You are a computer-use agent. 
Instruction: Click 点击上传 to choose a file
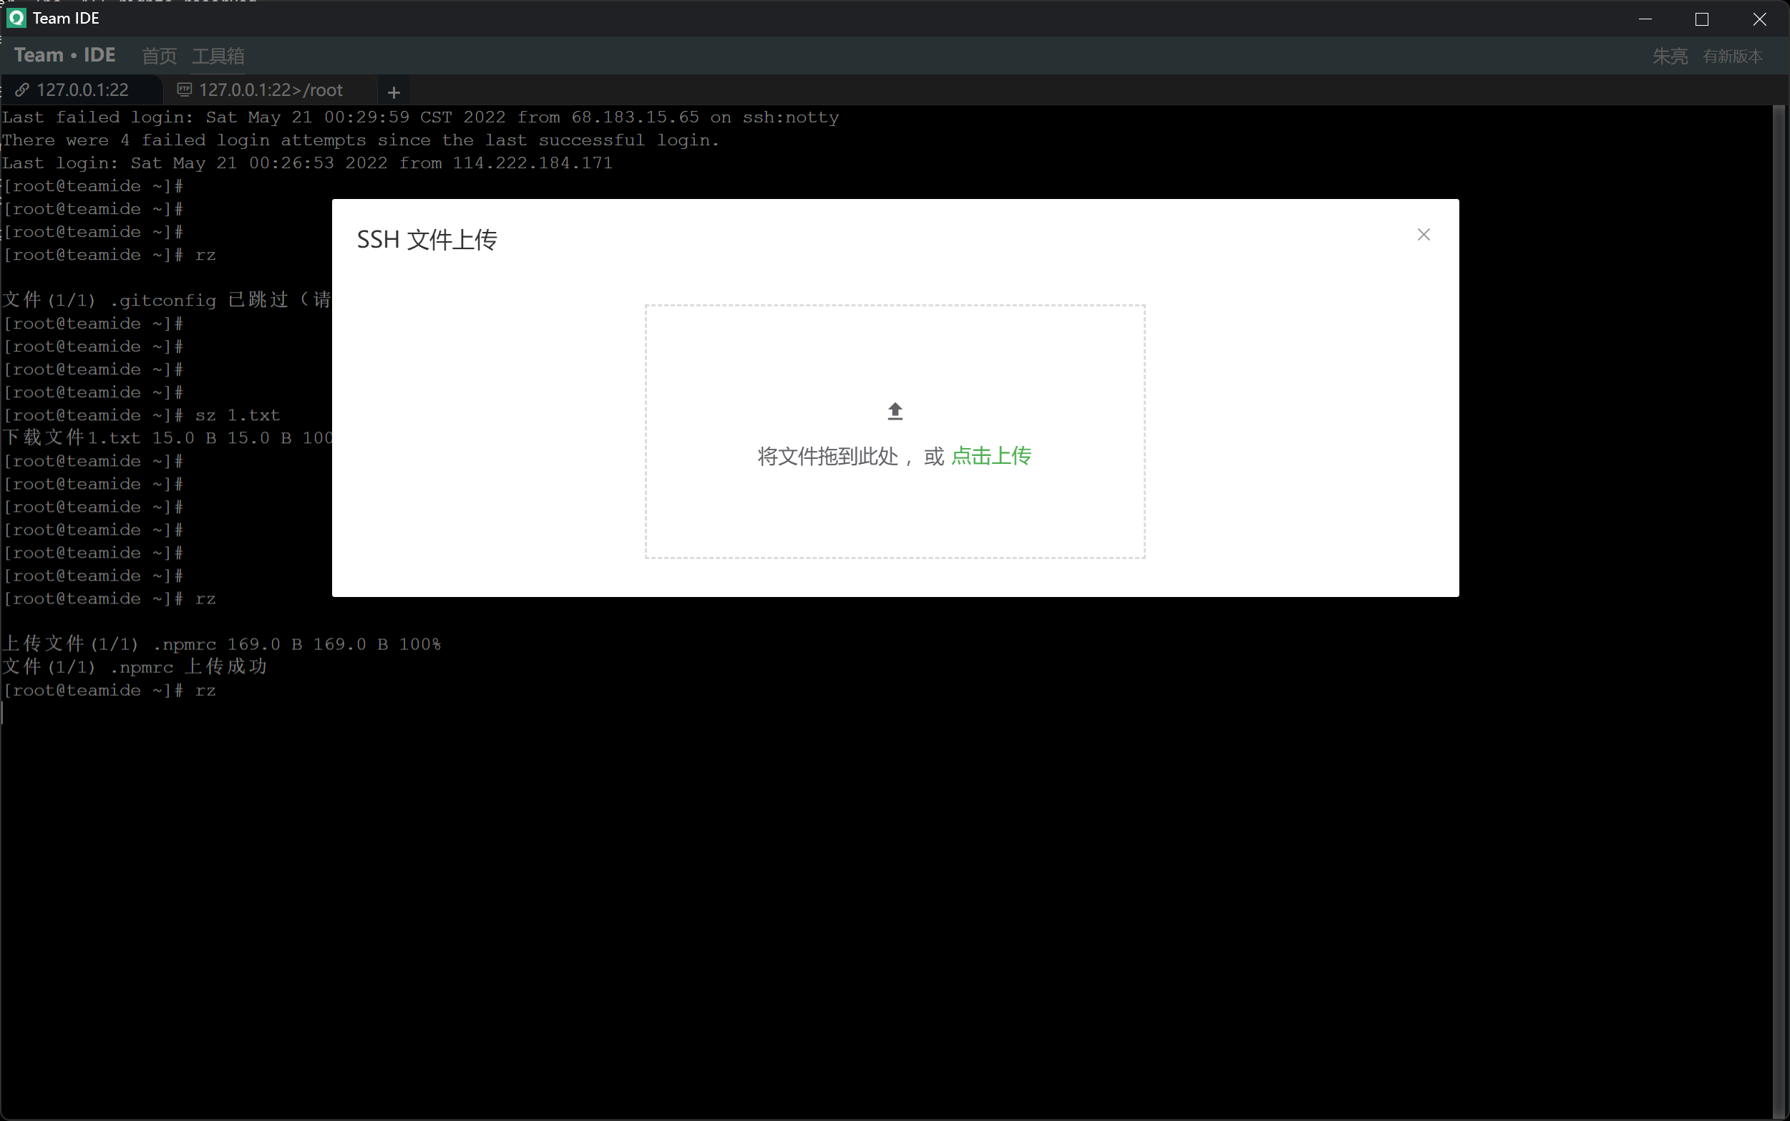tap(991, 456)
